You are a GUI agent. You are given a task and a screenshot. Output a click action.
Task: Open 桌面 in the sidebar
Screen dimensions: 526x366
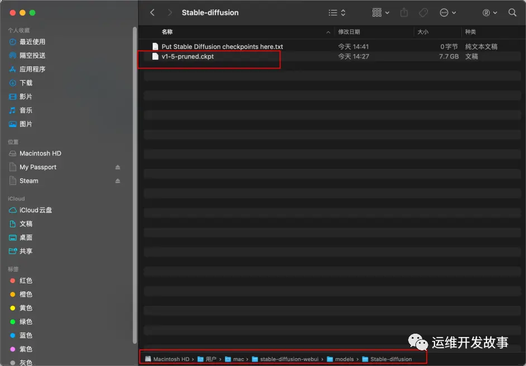click(26, 237)
